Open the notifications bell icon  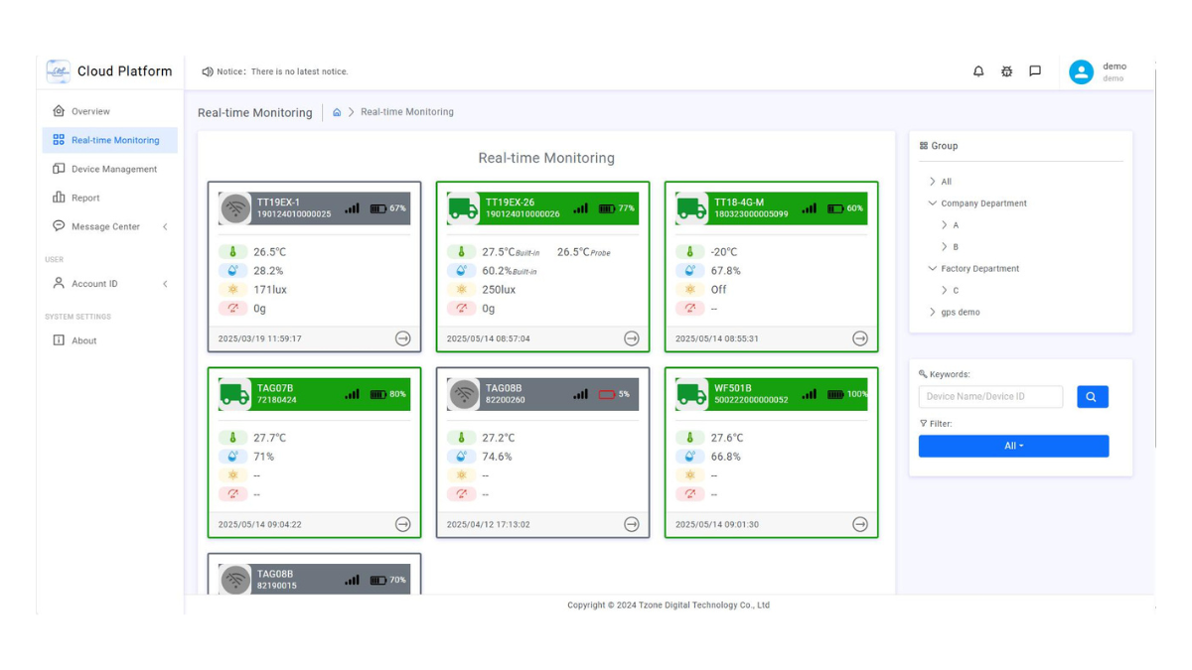pos(978,71)
